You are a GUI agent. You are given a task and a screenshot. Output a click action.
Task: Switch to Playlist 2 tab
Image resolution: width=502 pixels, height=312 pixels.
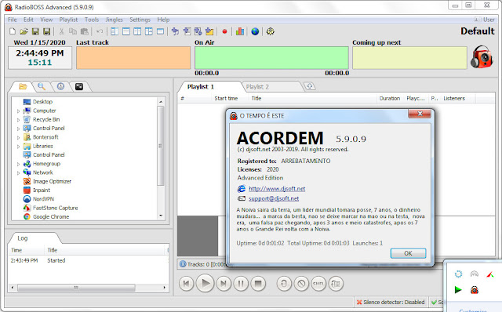[257, 87]
